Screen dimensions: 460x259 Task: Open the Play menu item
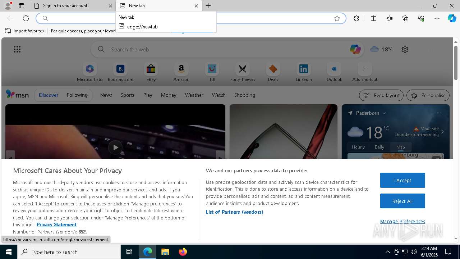[x=148, y=95]
